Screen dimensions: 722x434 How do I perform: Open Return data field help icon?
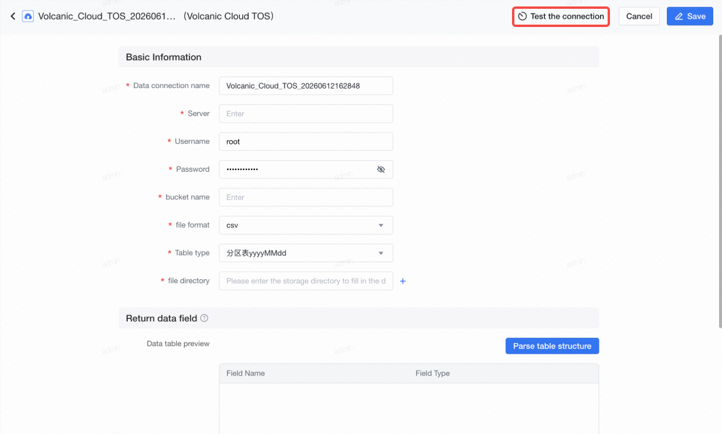[x=204, y=318]
